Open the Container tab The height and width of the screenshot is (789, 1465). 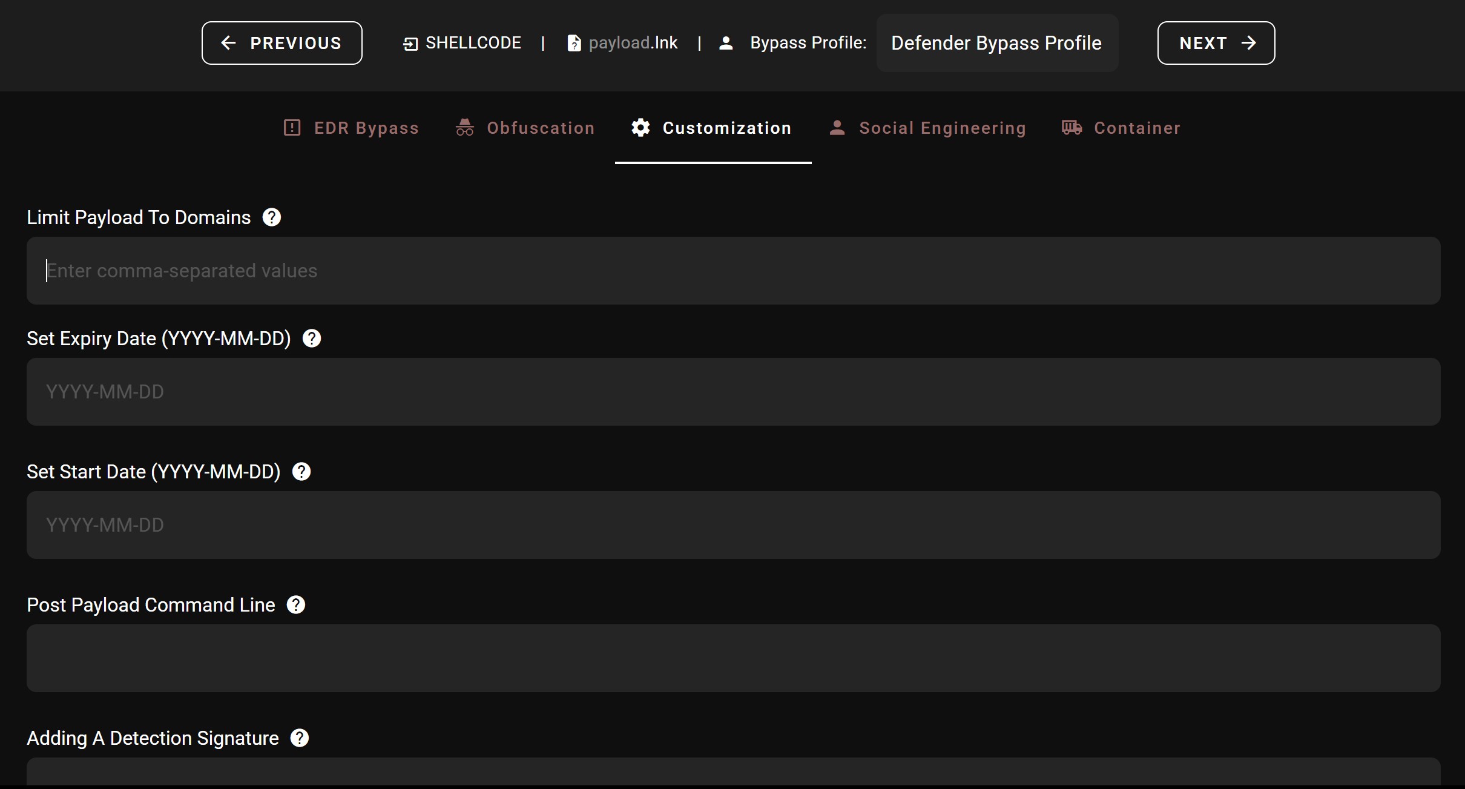pos(1121,128)
